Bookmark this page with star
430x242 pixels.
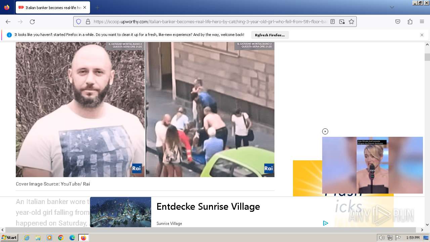(x=351, y=22)
